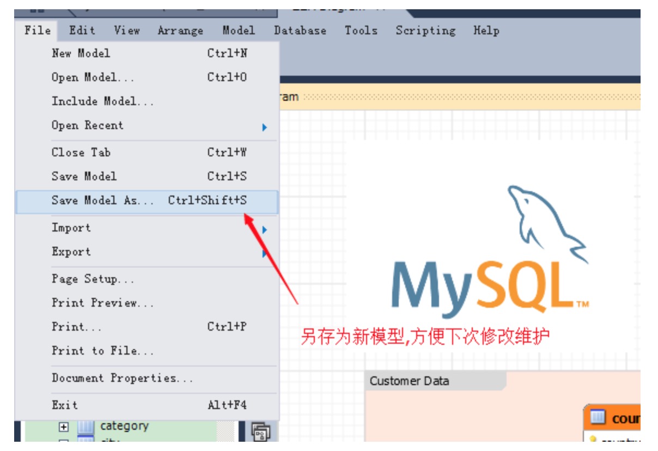Open the Edit menu
Image resolution: width=658 pixels, height=451 pixels.
(82, 31)
